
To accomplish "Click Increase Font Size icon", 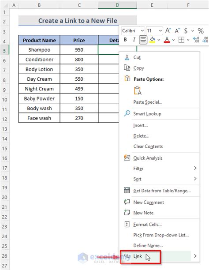I will [168, 30].
